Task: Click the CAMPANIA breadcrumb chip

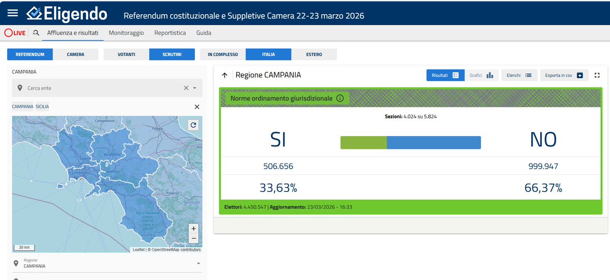Action: [22, 106]
